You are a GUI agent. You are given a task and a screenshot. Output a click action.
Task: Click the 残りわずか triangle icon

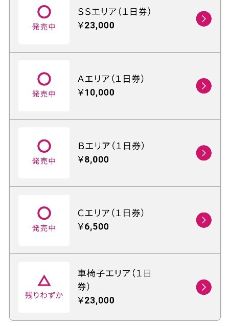tap(44, 281)
